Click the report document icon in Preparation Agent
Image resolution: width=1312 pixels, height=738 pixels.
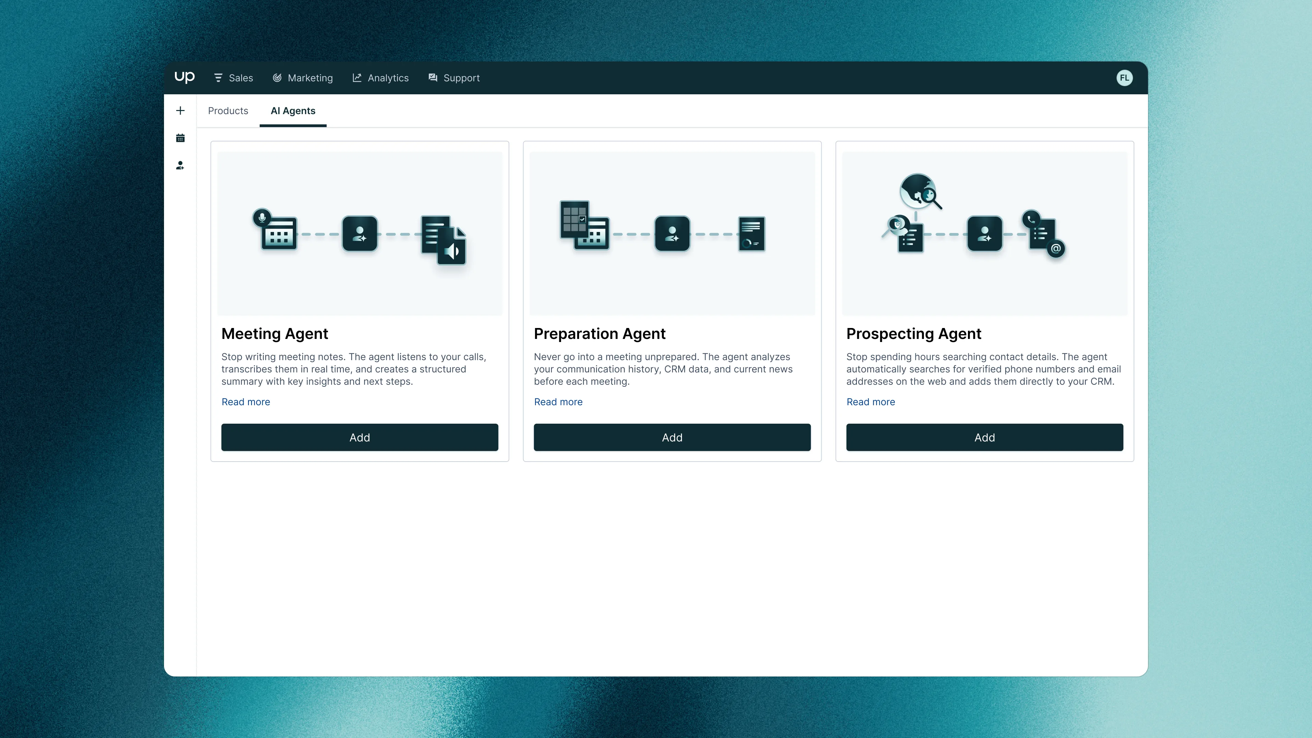[752, 234]
